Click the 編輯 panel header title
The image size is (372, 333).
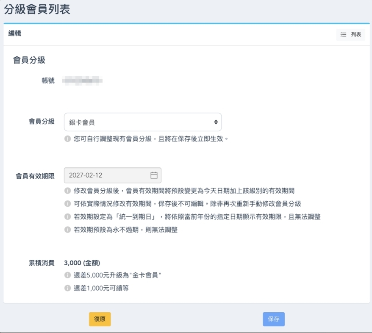point(15,33)
